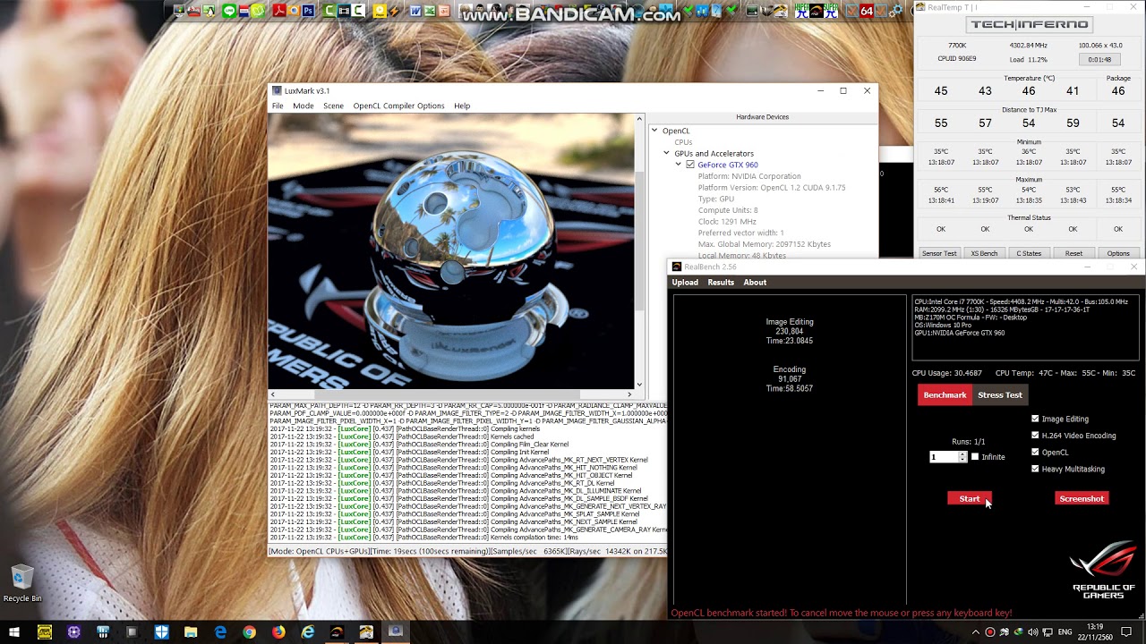Toggle the Heavy Multitasking checkbox

pos(1035,469)
